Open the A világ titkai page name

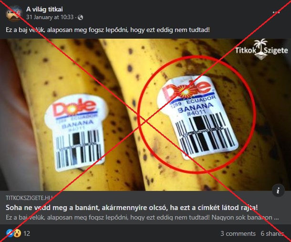44,9
